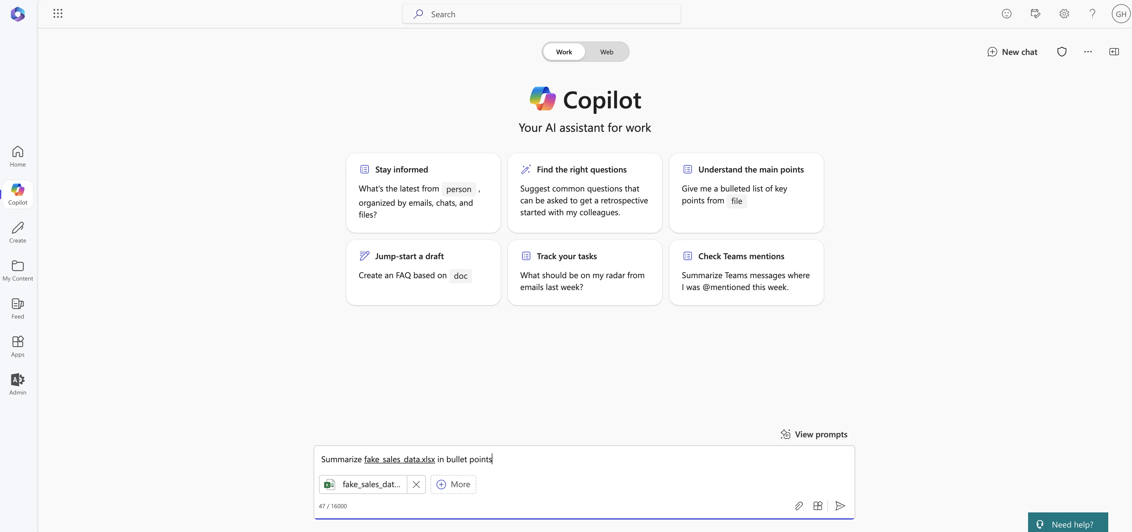Expand the three-dot more options menu
Viewport: 1132px width, 532px height.
tap(1088, 52)
